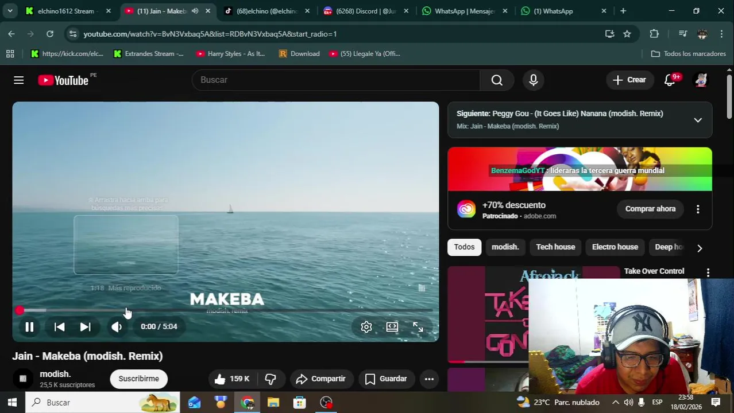Screen dimensions: 734x413
Task: Dislike the Makeba video
Action: pos(271,379)
